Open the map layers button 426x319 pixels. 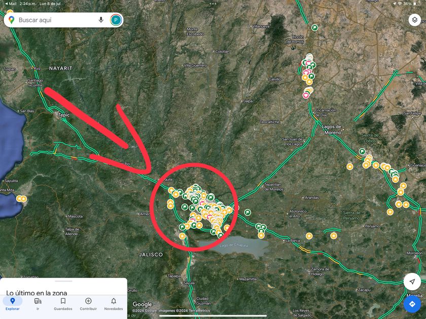pos(415,20)
